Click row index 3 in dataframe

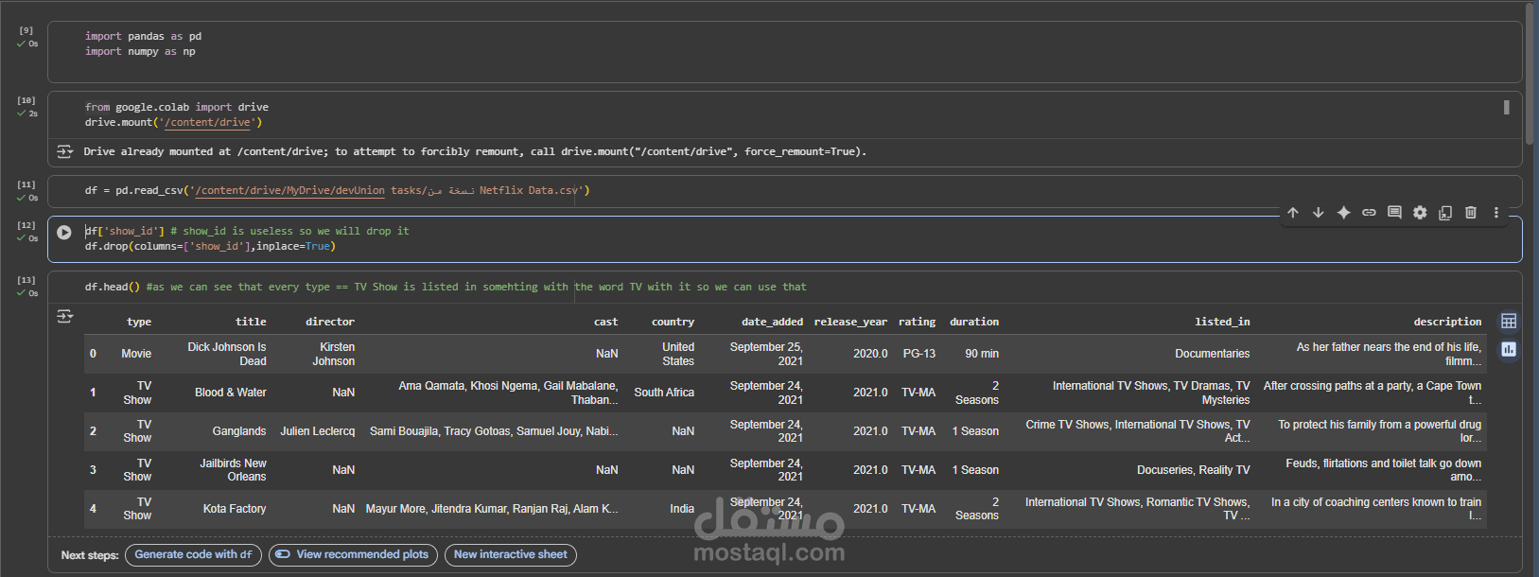coord(93,470)
